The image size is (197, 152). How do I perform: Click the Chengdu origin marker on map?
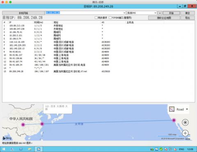[23, 124]
